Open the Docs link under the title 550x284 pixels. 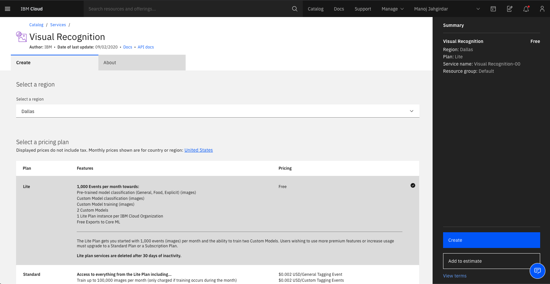[x=128, y=47]
